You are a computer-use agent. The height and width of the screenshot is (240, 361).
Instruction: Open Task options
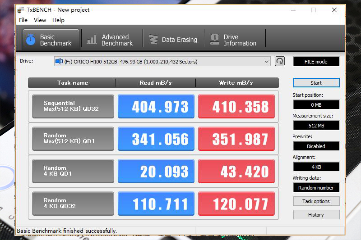coord(316,201)
